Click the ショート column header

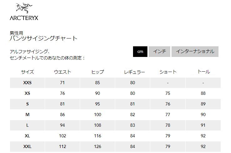168,72
